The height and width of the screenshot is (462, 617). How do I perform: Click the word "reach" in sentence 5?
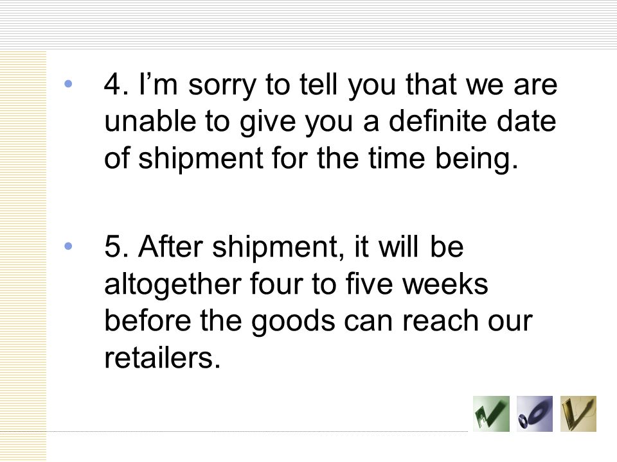(x=440, y=321)
